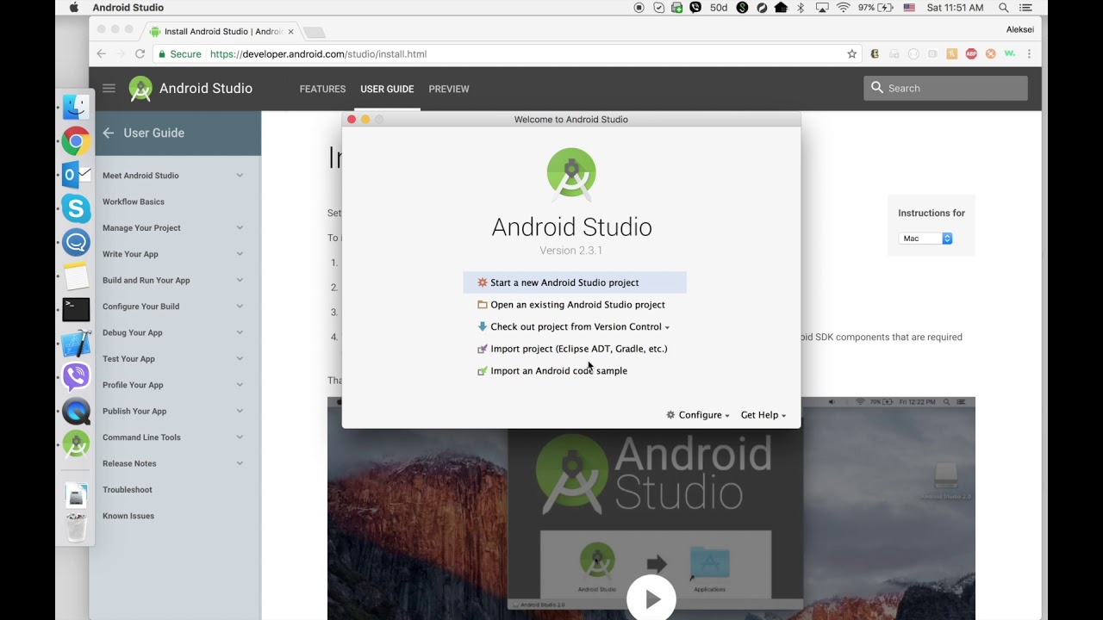Click the site Search field
1103x620 pixels.
point(945,88)
